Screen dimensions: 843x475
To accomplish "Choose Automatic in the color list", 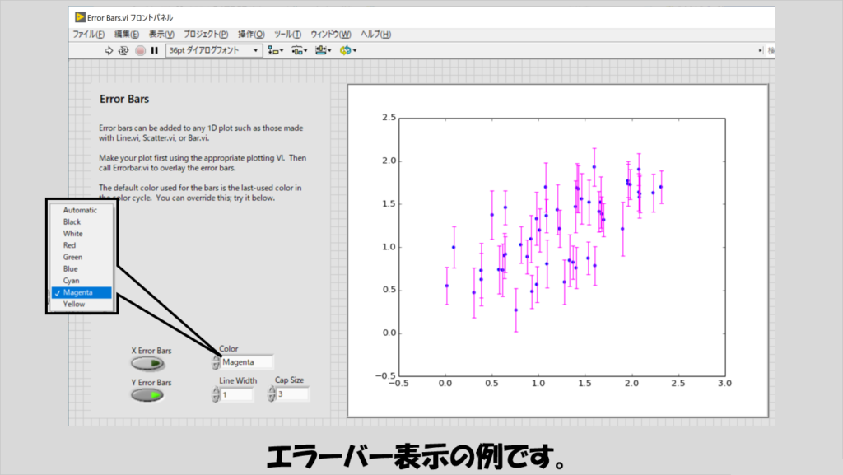I will pos(80,210).
